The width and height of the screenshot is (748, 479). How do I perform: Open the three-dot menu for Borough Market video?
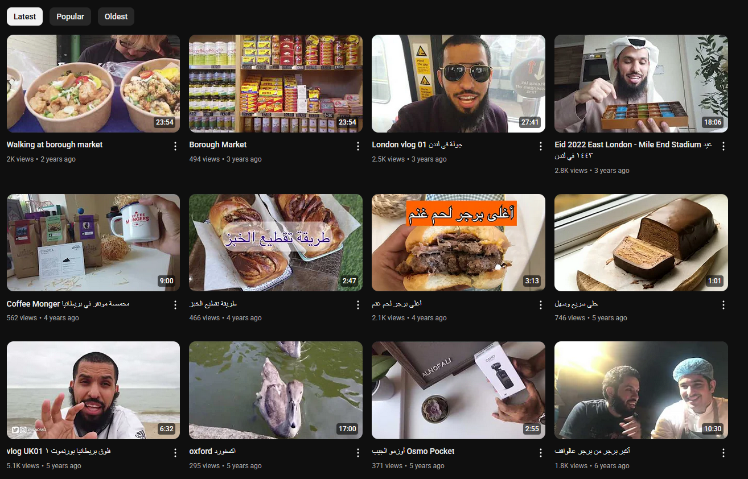358,146
